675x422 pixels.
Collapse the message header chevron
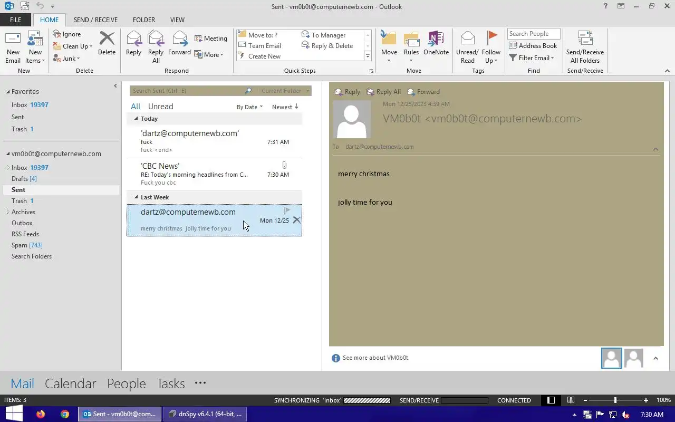pyautogui.click(x=655, y=149)
